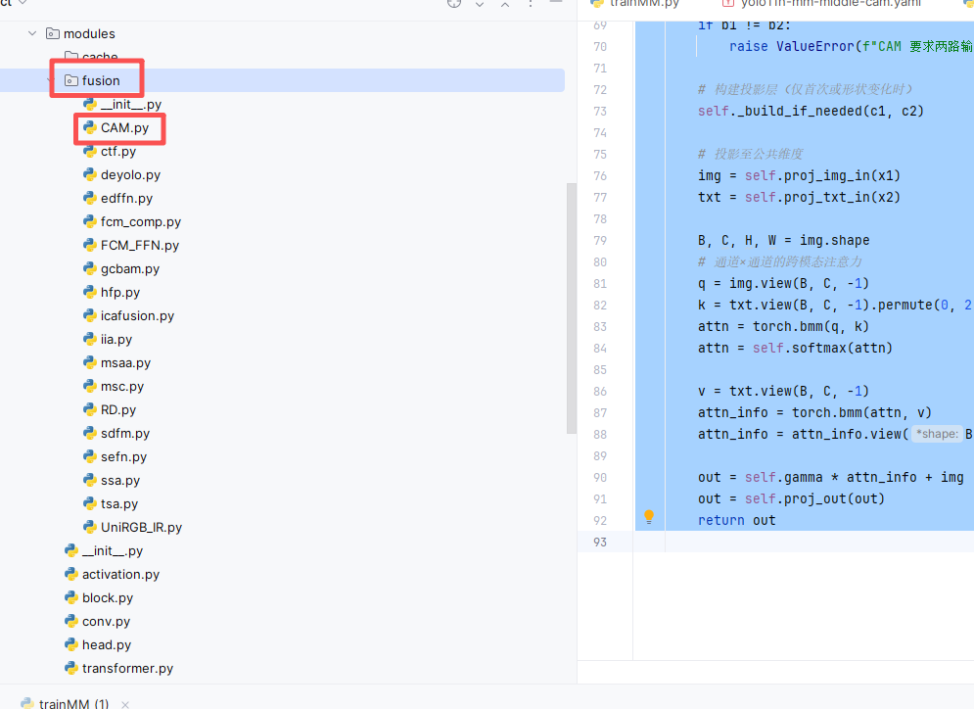This screenshot has height=709, width=974.
Task: Click the folder icon of modules
Action: coord(53,33)
